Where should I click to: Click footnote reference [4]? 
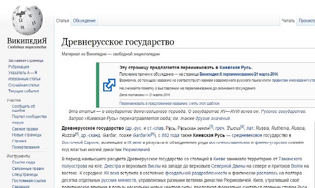pyautogui.click(x=242, y=127)
